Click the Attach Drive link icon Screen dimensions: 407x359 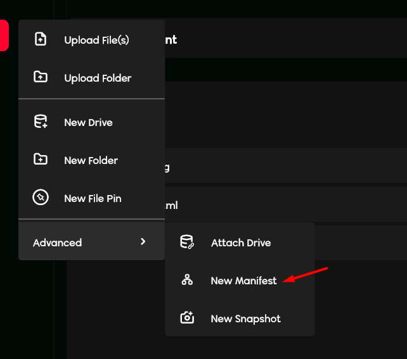pyautogui.click(x=187, y=242)
